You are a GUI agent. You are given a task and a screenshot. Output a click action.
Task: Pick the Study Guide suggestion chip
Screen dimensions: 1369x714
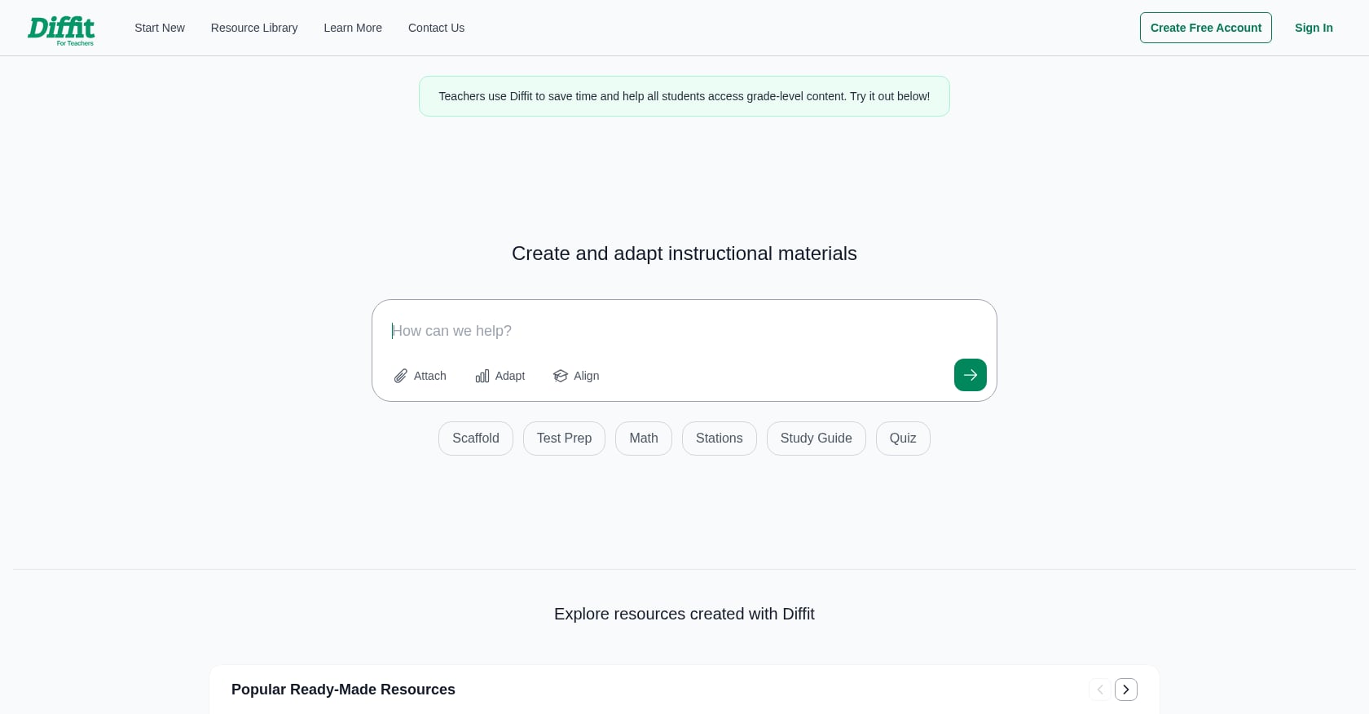click(817, 439)
